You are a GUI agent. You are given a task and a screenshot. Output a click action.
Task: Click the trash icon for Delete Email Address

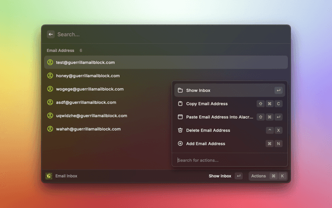(x=180, y=131)
